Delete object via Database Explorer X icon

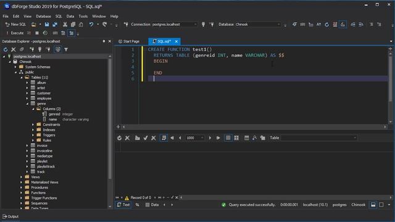[x=14, y=49]
